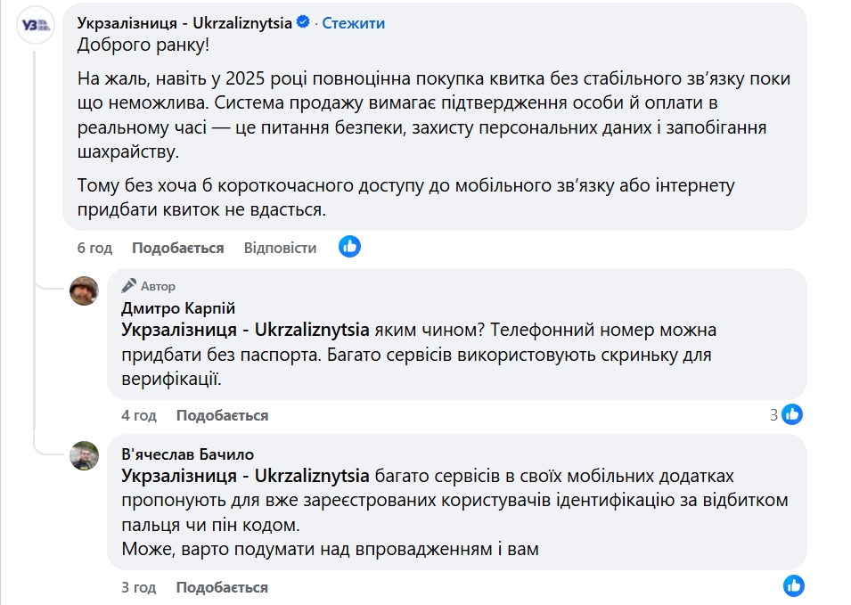Click the like reaction icon under Ukrzaliznytsia's comment
Viewport: 851px width, 605px height.
pyautogui.click(x=350, y=247)
